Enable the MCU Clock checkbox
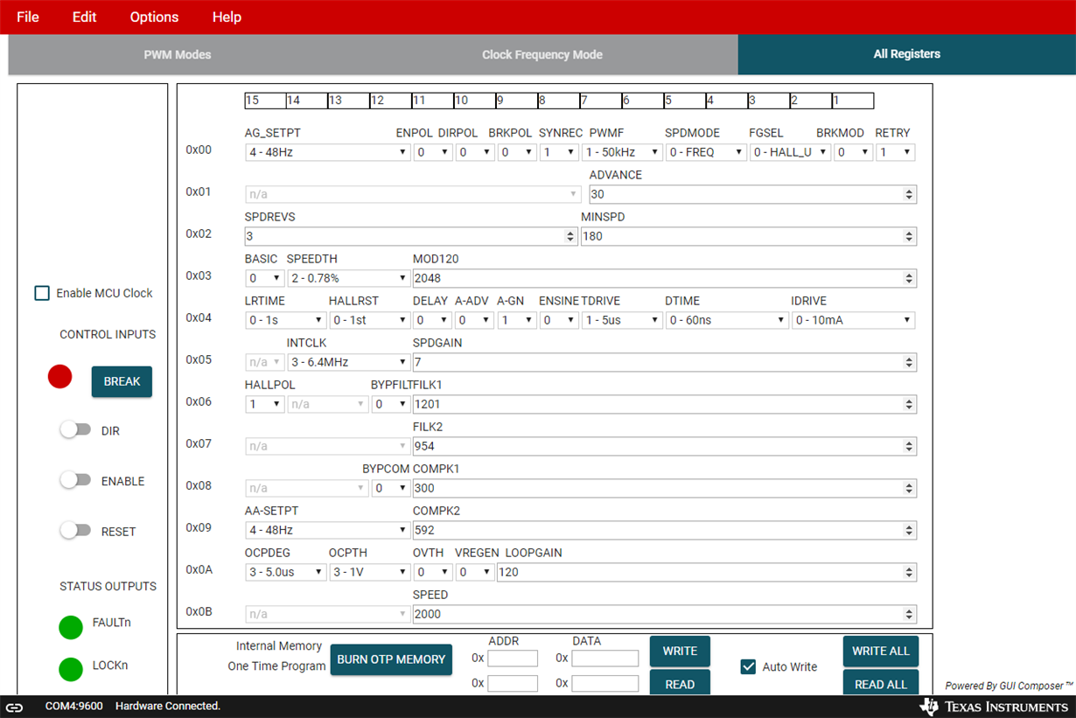 point(42,293)
